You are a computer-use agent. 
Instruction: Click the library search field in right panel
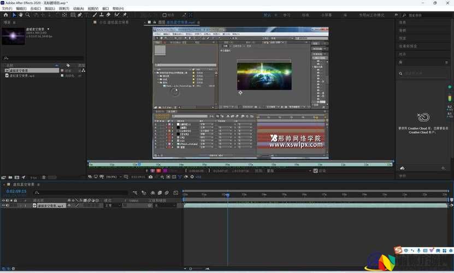(x=423, y=73)
